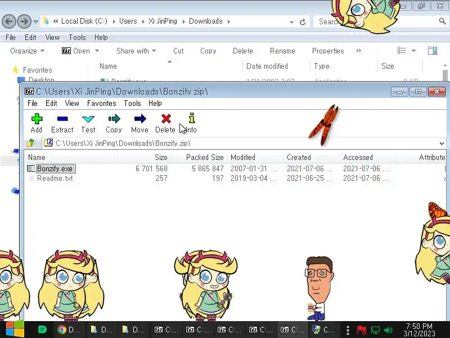Expand the Explorer address bar history dropdown
450x338 pixels.
point(291,22)
